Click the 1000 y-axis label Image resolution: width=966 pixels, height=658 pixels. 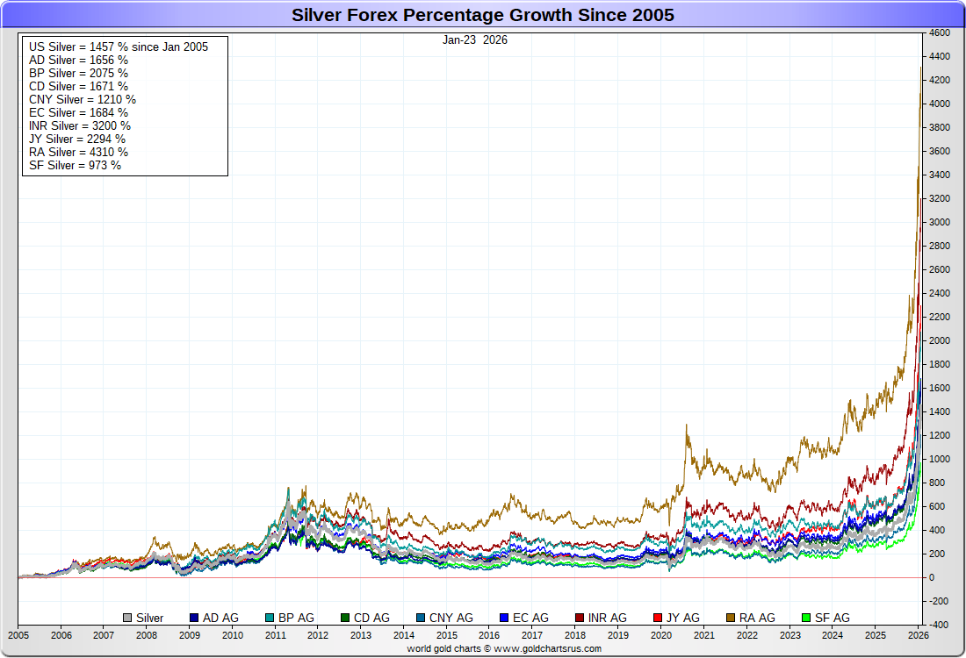pyautogui.click(x=940, y=459)
